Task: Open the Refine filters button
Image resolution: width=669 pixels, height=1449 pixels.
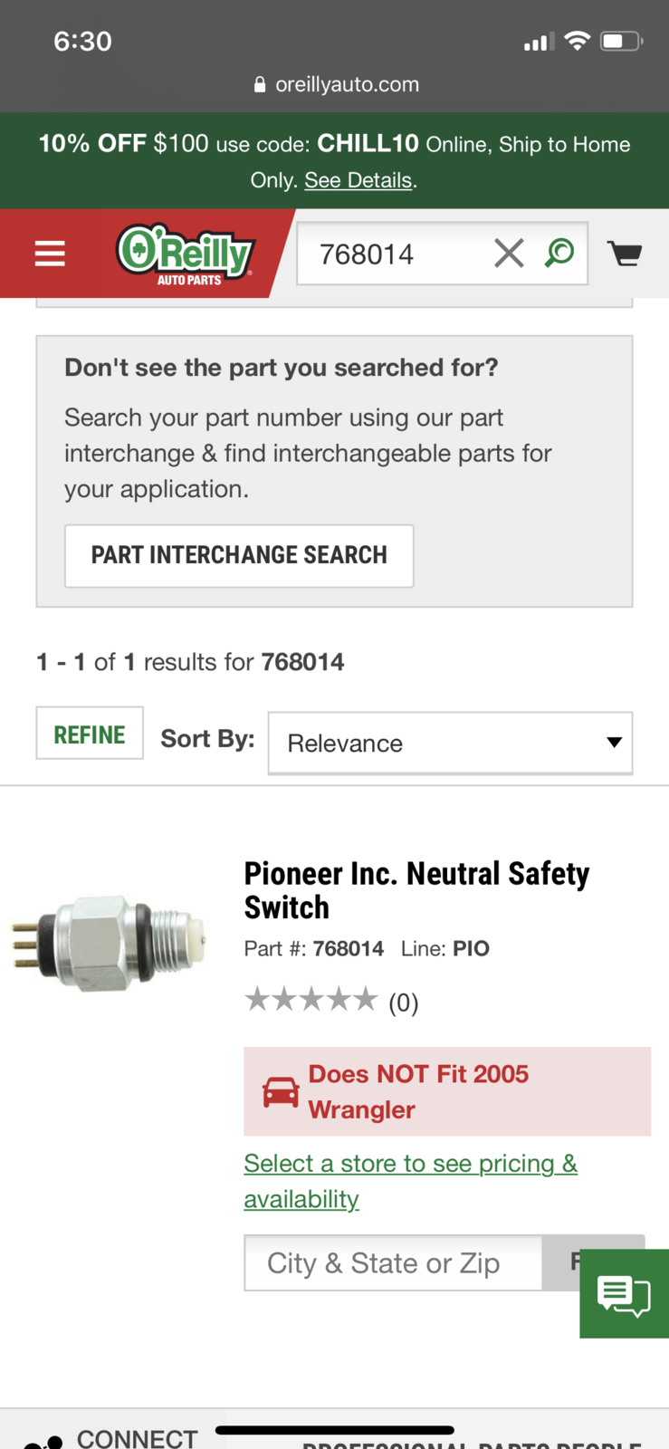Action: (x=90, y=734)
